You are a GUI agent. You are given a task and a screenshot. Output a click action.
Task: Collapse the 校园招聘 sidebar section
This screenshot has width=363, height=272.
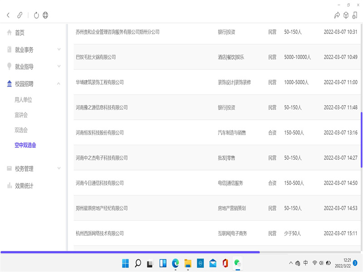[59, 83]
